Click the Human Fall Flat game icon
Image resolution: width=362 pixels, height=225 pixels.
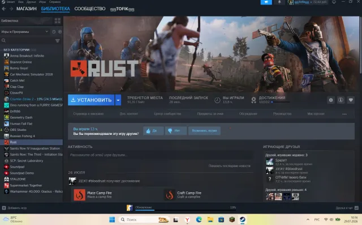pyautogui.click(x=6, y=124)
